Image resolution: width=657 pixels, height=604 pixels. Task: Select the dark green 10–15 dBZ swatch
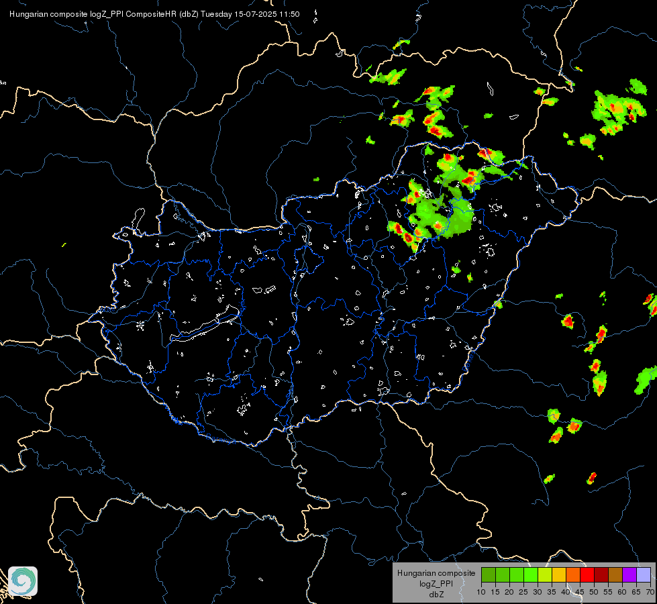(489, 574)
